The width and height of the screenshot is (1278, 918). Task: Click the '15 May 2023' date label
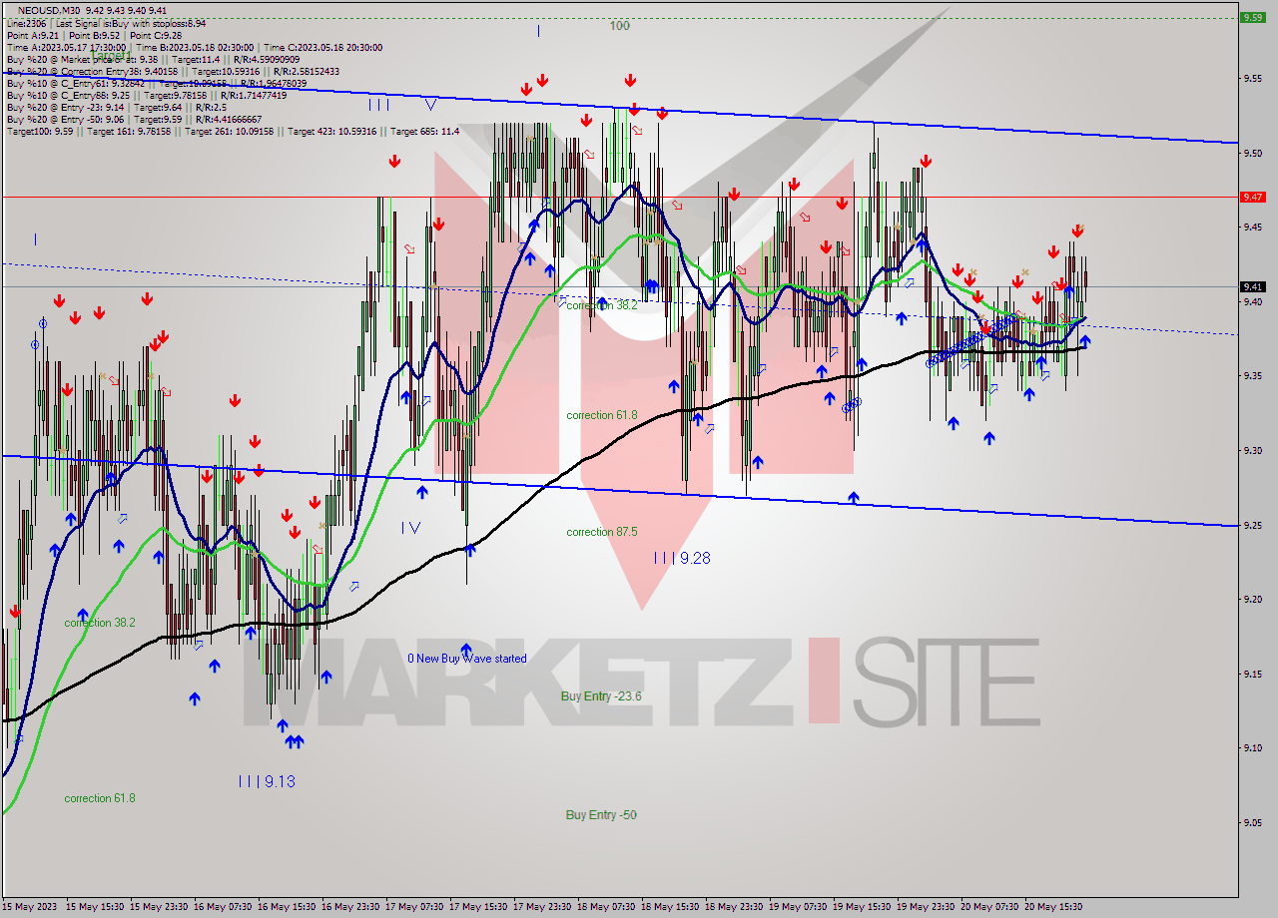(29, 907)
